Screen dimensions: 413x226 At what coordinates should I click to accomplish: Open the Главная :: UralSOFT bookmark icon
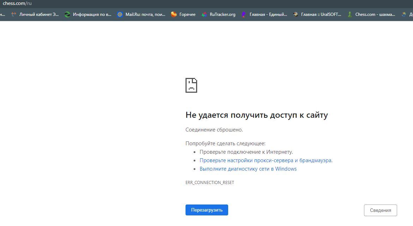click(296, 14)
